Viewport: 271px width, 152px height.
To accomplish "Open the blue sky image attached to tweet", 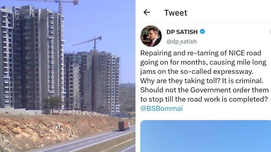I will pos(206,136).
